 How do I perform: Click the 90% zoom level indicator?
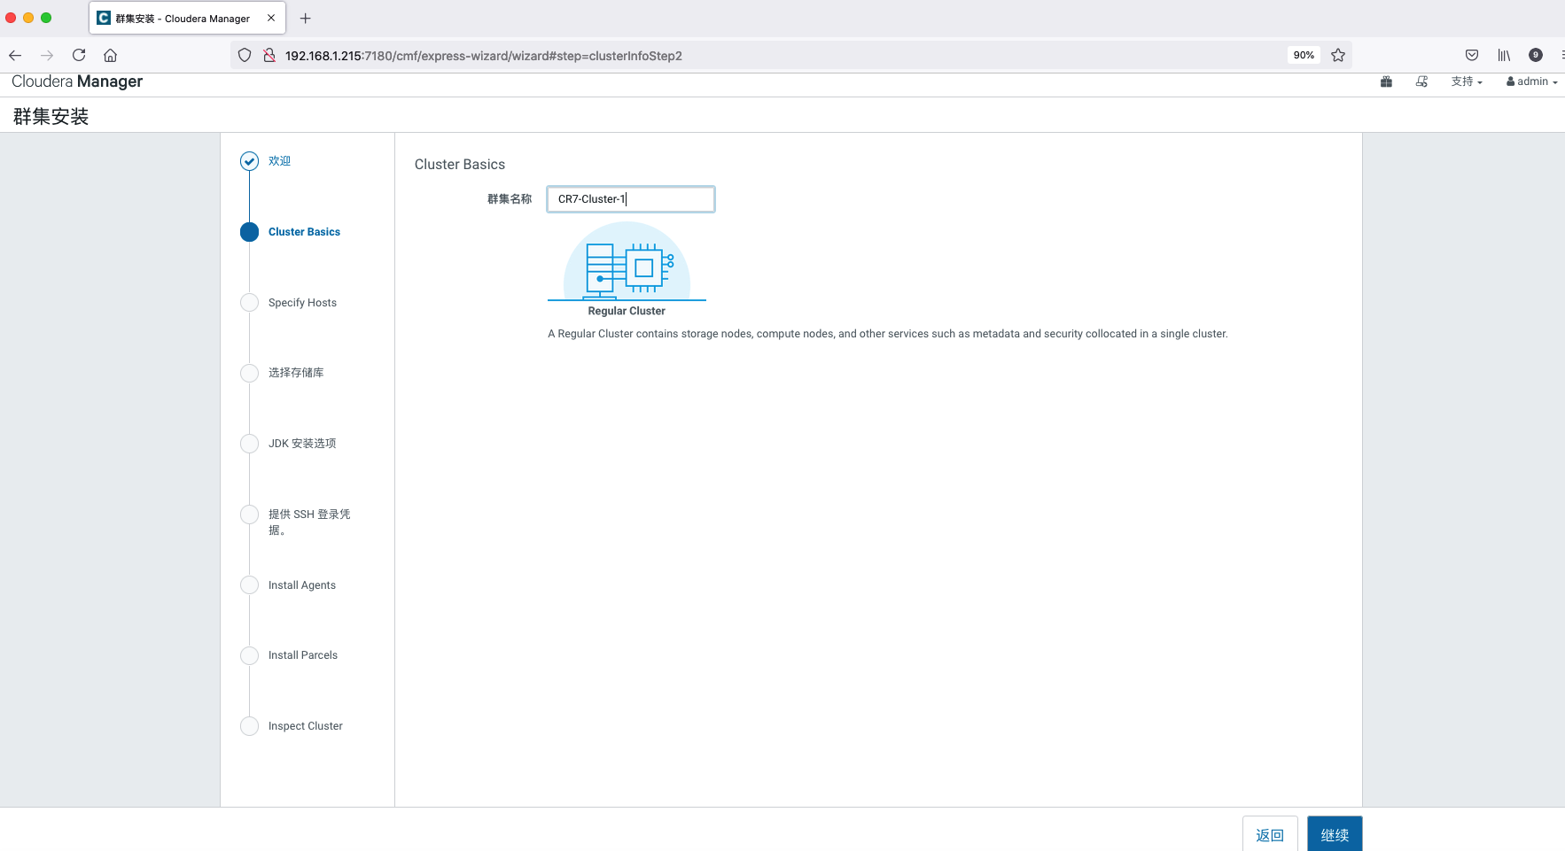[1304, 55]
